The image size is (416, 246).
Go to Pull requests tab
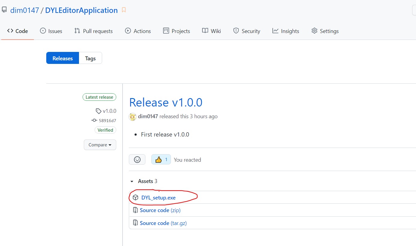93,31
